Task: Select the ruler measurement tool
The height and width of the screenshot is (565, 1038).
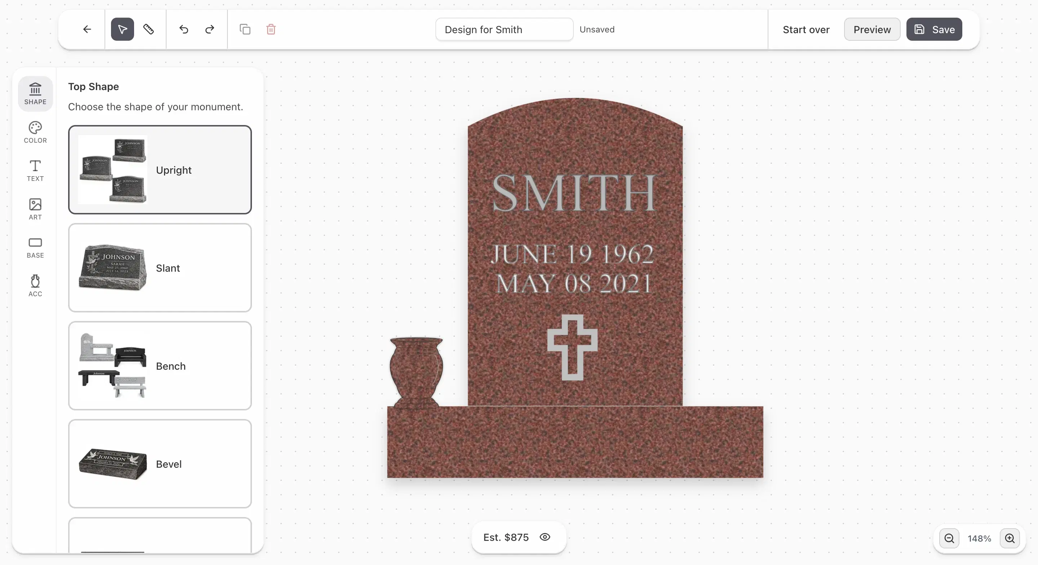Action: 147,29
